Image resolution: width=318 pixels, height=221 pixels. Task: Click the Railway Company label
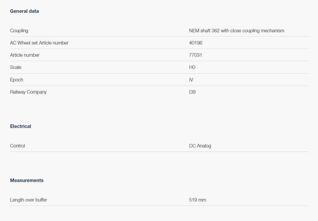[28, 92]
